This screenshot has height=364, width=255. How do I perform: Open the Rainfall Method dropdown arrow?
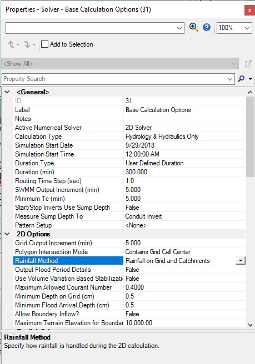(x=241, y=261)
